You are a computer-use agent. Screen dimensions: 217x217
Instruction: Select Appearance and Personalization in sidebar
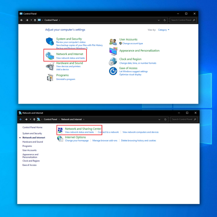[x=30, y=156]
